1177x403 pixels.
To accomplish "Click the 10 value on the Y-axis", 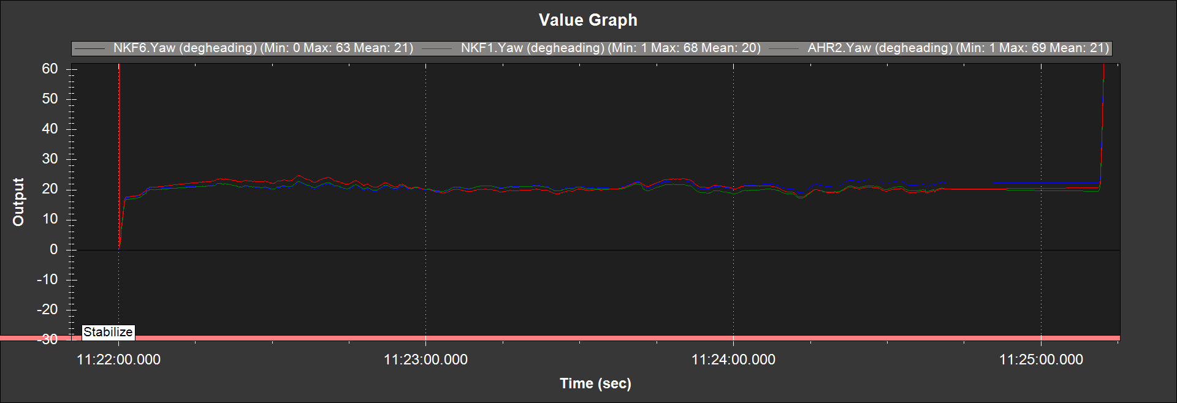I will (50, 219).
